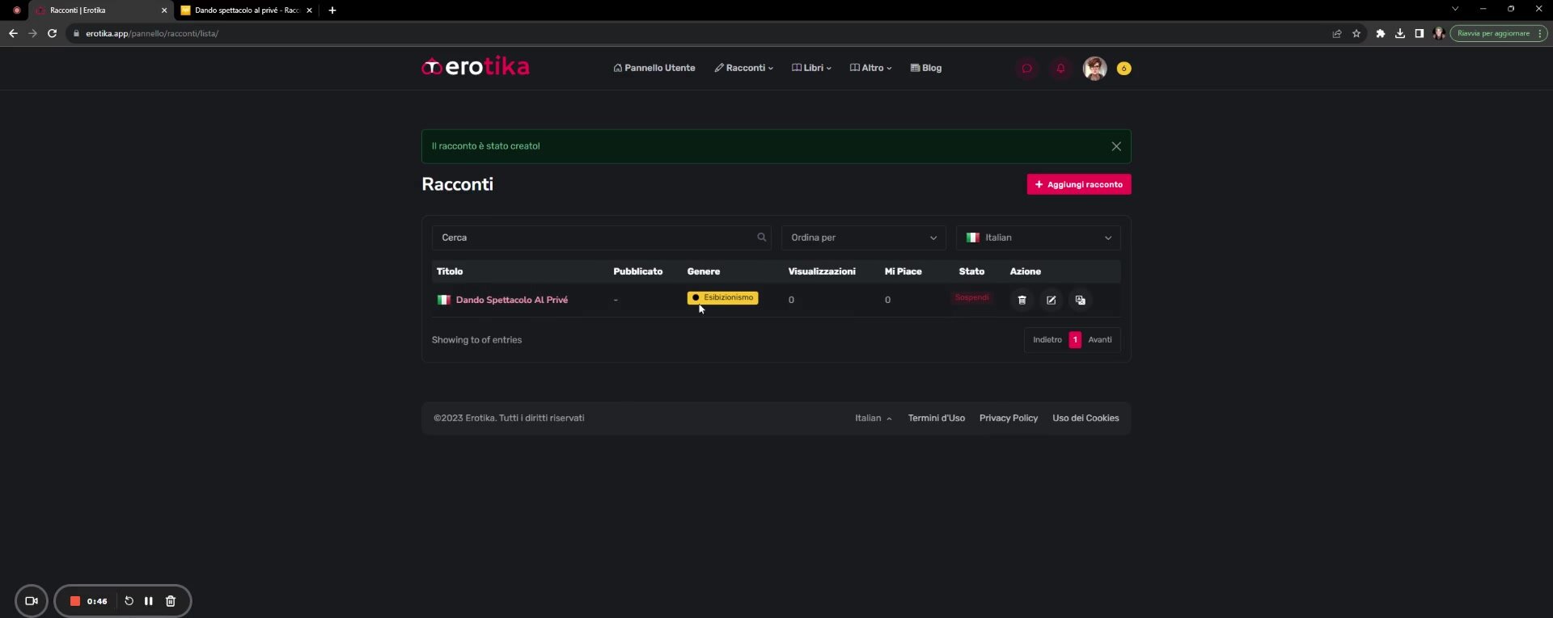1553x618 pixels.
Task: Open the Libri navigation menu
Action: tap(811, 68)
